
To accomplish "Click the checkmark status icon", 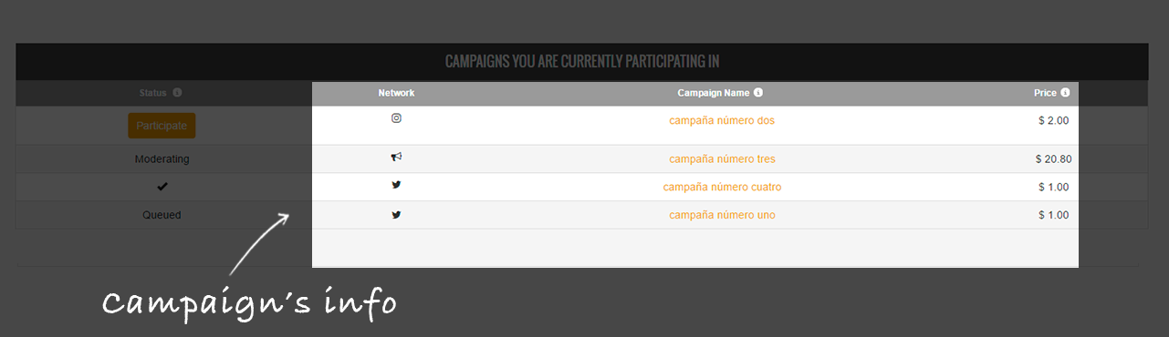I will coord(162,187).
